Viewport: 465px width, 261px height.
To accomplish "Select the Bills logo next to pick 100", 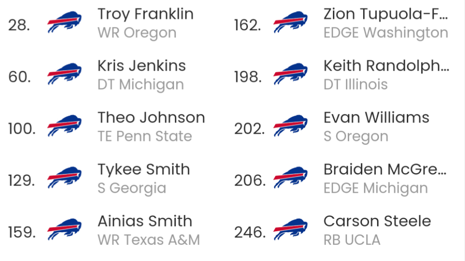I will [x=64, y=126].
